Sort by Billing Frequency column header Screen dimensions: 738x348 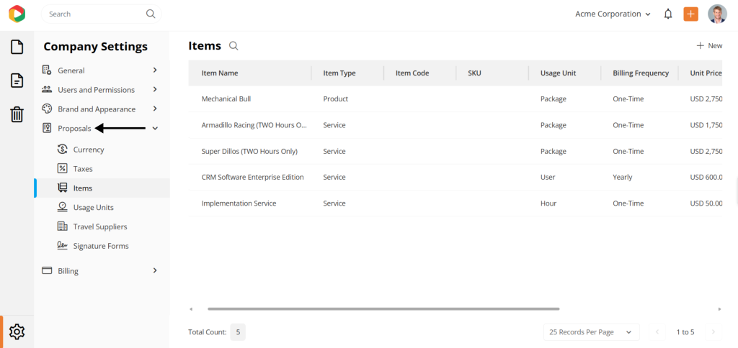click(641, 73)
